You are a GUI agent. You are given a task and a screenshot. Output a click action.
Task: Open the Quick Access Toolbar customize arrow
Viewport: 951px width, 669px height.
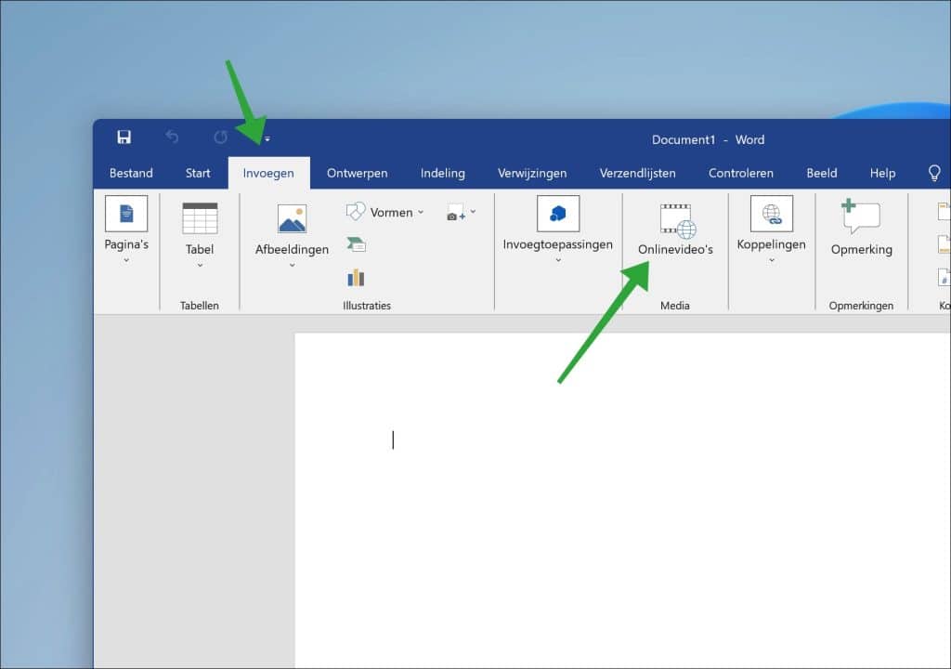[x=267, y=138]
